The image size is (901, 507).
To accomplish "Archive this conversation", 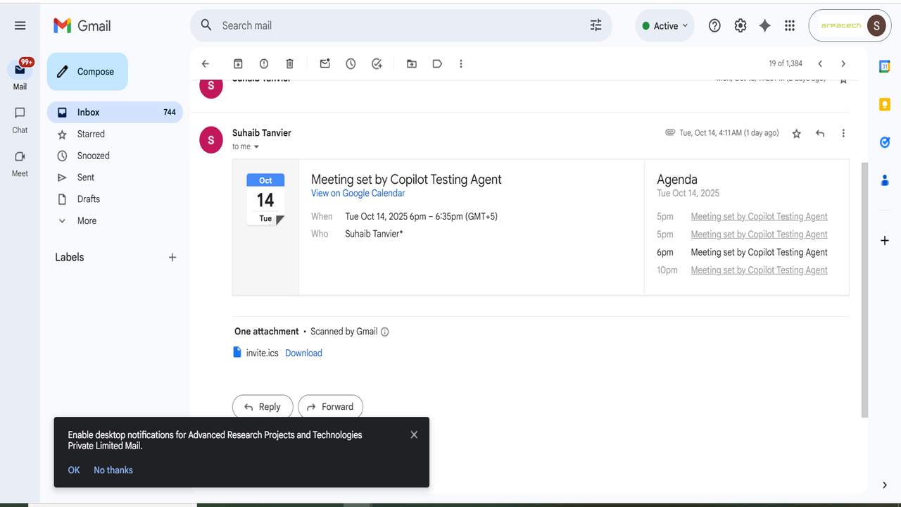I will [x=238, y=64].
